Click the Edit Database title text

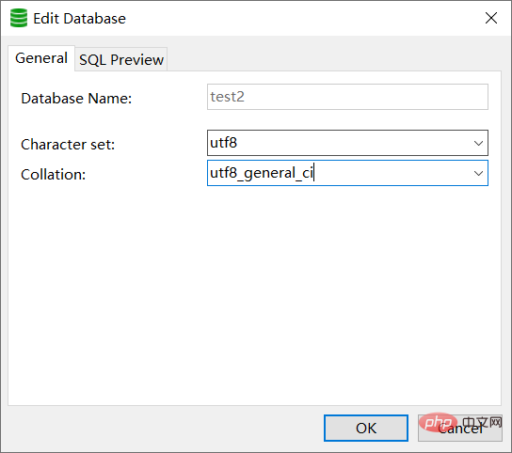(x=79, y=19)
